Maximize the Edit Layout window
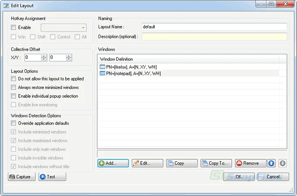Viewport: 297px width, 196px height. click(x=271, y=4)
